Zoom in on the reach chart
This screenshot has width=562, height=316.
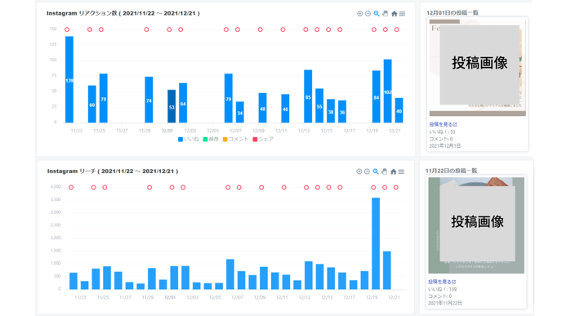[x=359, y=171]
